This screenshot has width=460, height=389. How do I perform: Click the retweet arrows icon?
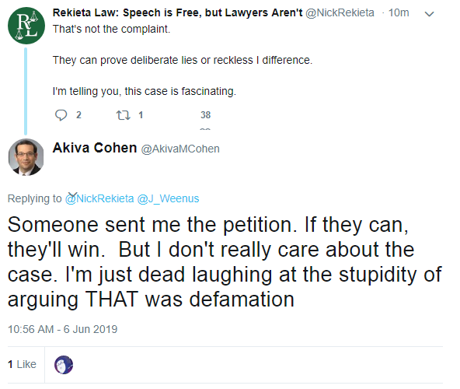coord(124,115)
